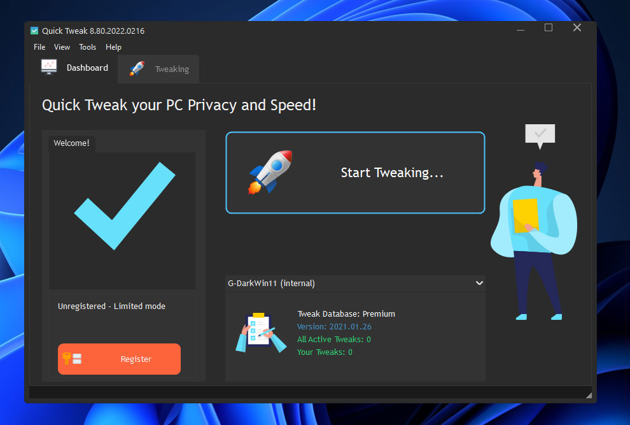
Task: Click the Start Tweaking... button
Action: [355, 173]
